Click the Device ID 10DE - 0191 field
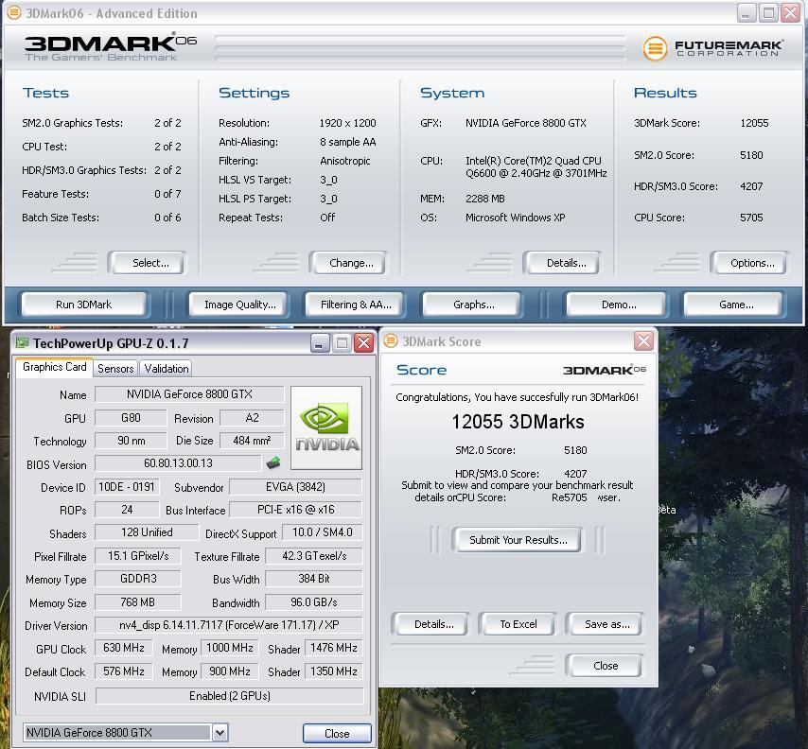This screenshot has width=808, height=749. [x=127, y=487]
